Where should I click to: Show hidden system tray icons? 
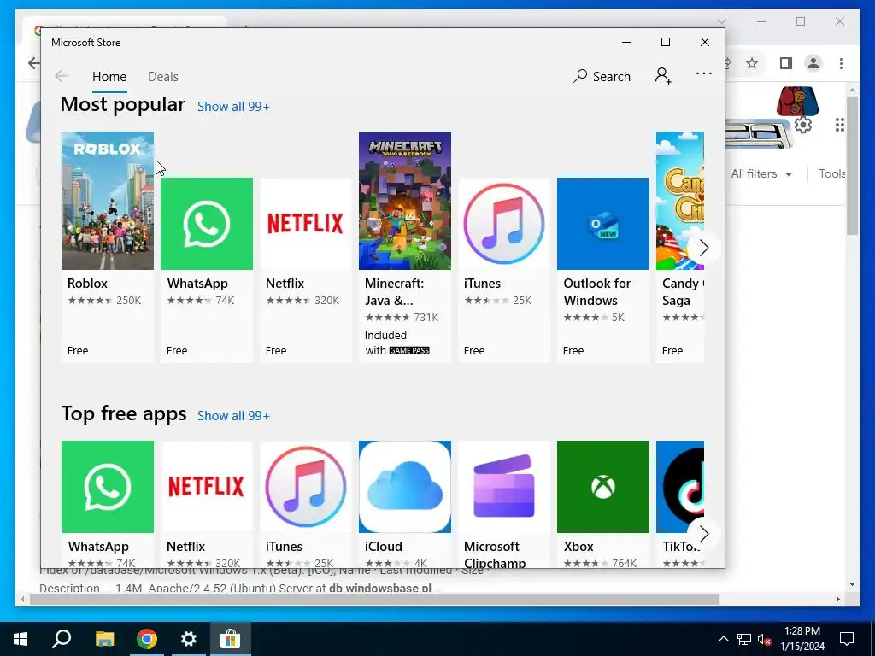(723, 639)
